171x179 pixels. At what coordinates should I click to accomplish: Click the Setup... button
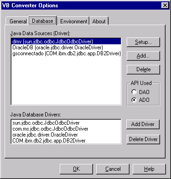pyautogui.click(x=143, y=42)
